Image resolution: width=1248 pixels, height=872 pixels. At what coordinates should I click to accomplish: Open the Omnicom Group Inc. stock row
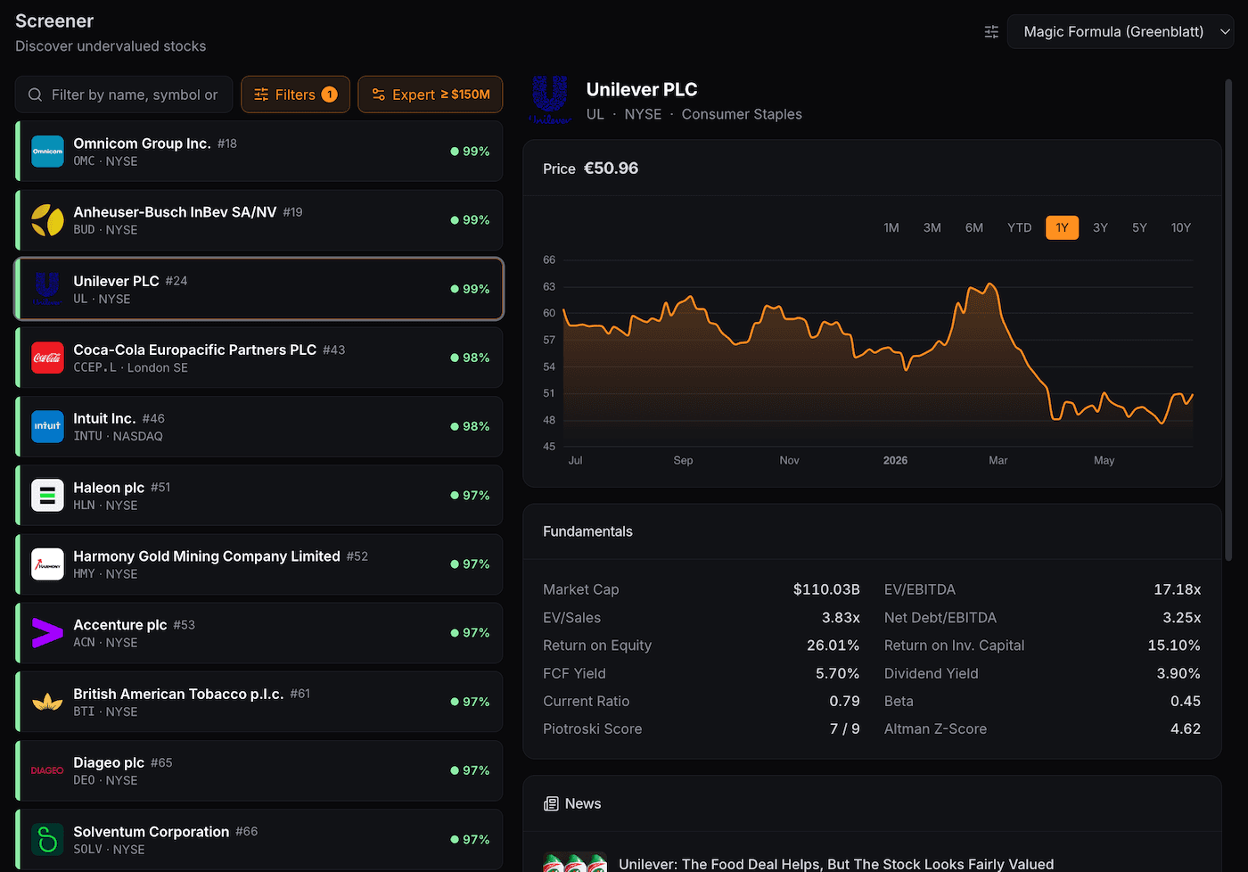(x=259, y=152)
